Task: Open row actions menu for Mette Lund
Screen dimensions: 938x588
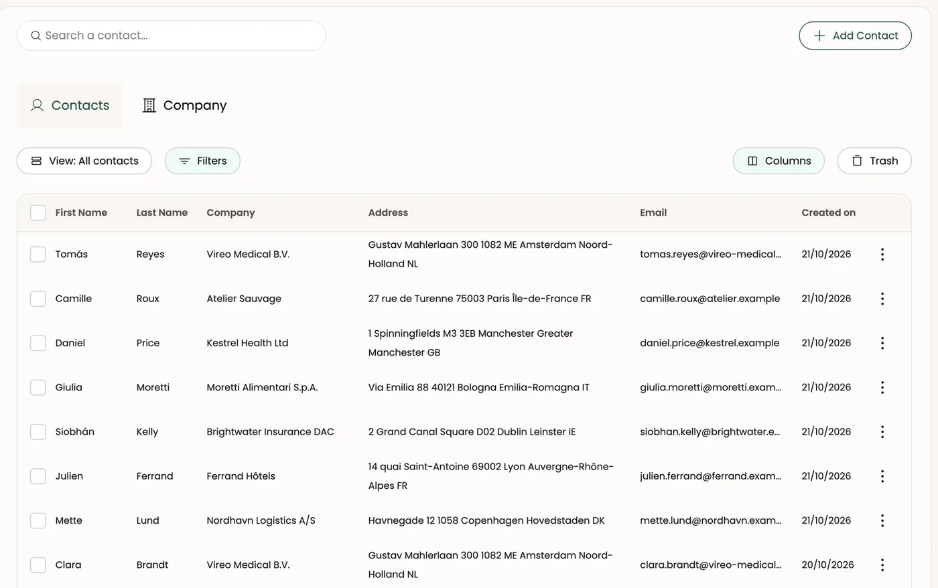Action: (882, 520)
